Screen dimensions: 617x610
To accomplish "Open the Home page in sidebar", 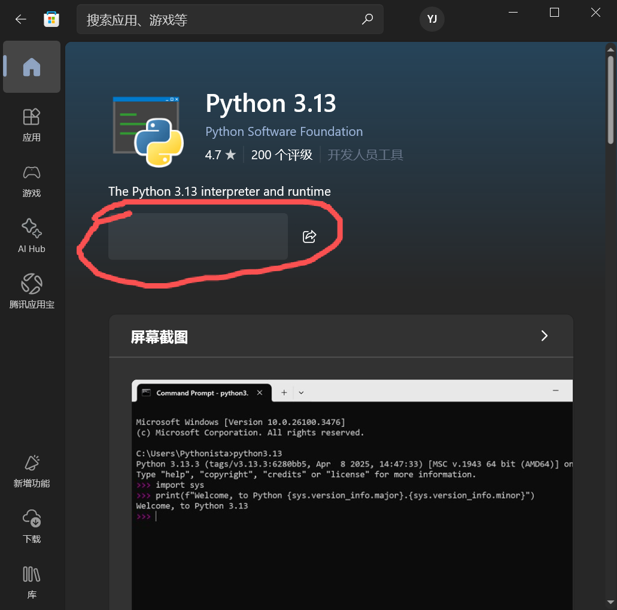I will click(x=32, y=67).
